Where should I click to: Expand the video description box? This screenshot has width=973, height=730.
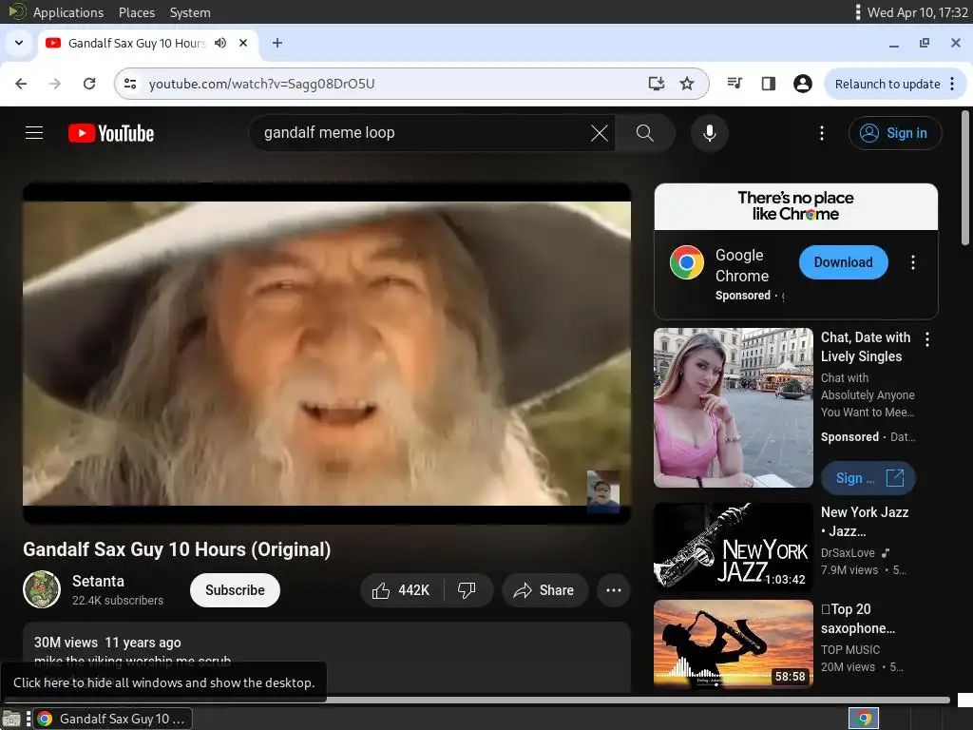click(x=327, y=657)
